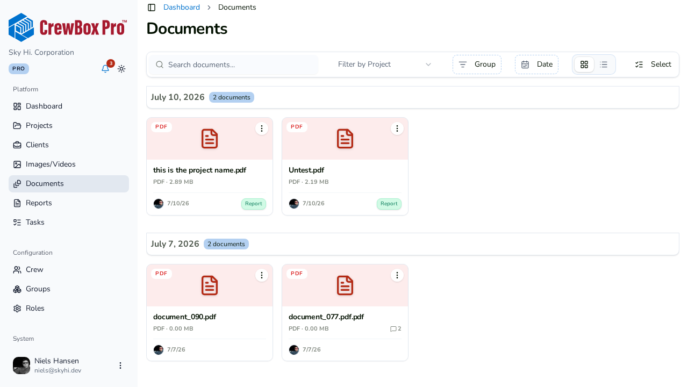The height and width of the screenshot is (387, 688).
Task: Toggle the sidebar panel icon
Action: 152,8
